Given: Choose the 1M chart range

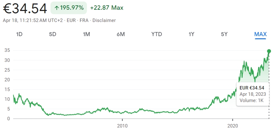Looking at the screenshot, I should click(87, 34).
